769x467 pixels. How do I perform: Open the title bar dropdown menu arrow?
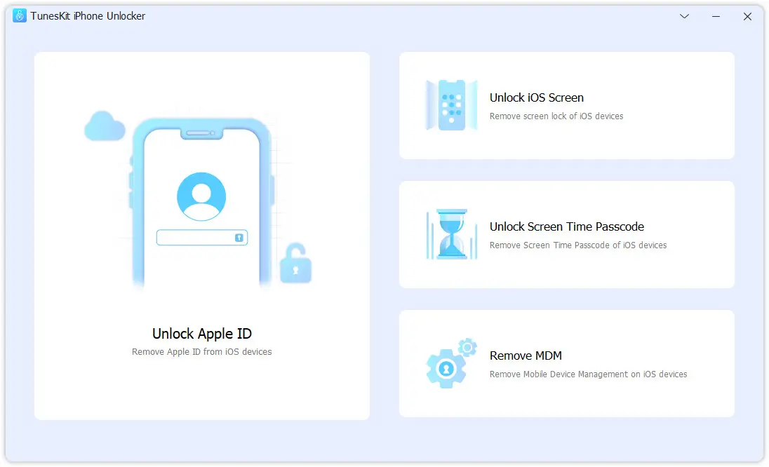tap(684, 16)
